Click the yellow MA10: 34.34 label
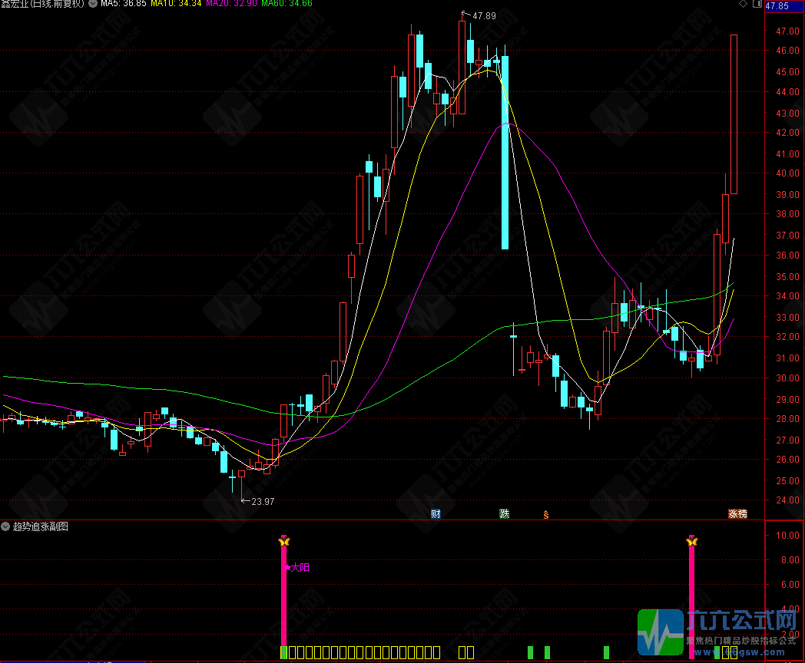 pos(176,4)
